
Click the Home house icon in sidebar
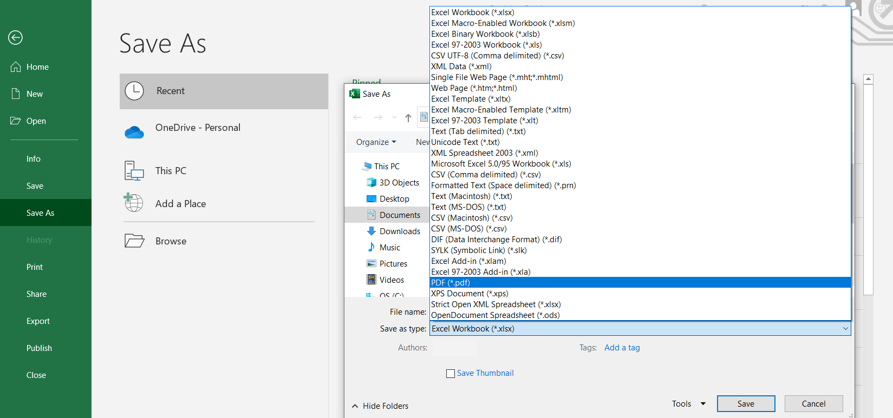click(16, 67)
